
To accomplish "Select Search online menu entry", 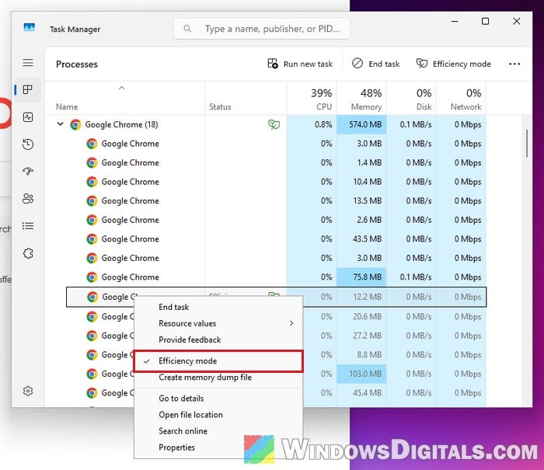I will tap(218, 431).
